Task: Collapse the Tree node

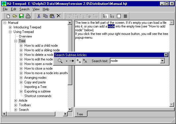Action: point(15,41)
